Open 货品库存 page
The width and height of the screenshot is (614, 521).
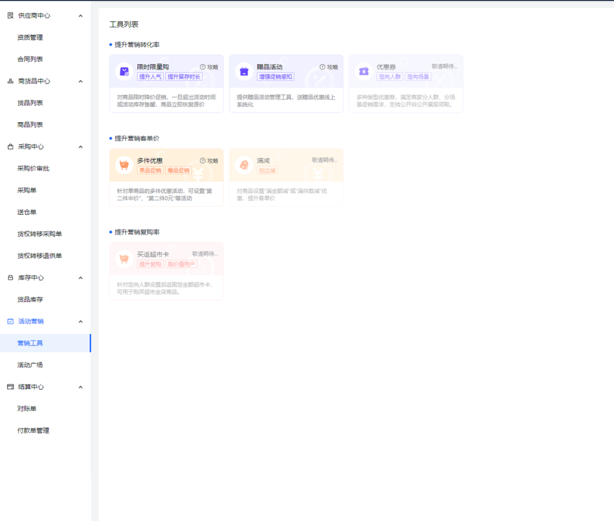pos(30,299)
